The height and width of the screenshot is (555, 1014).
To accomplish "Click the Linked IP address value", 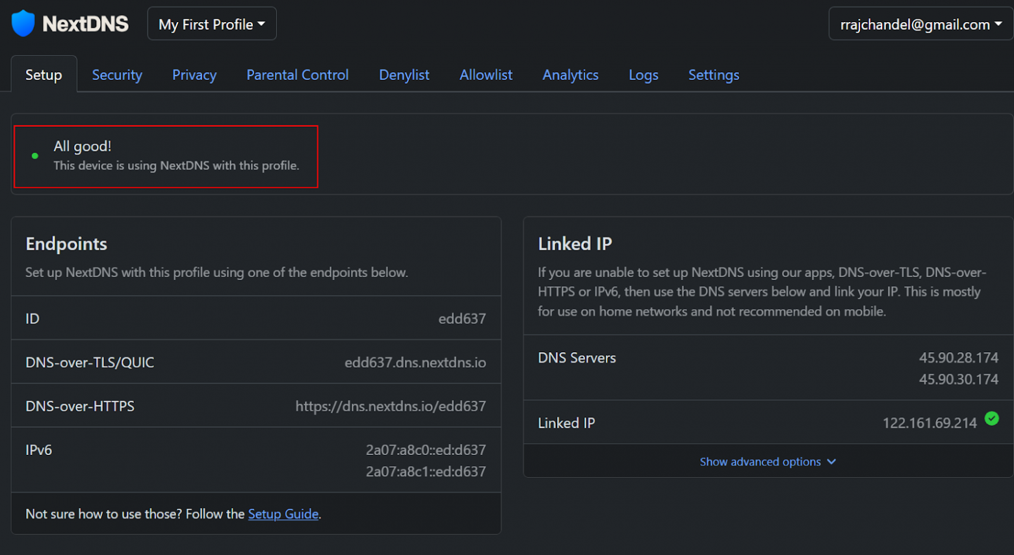I will tap(929, 422).
